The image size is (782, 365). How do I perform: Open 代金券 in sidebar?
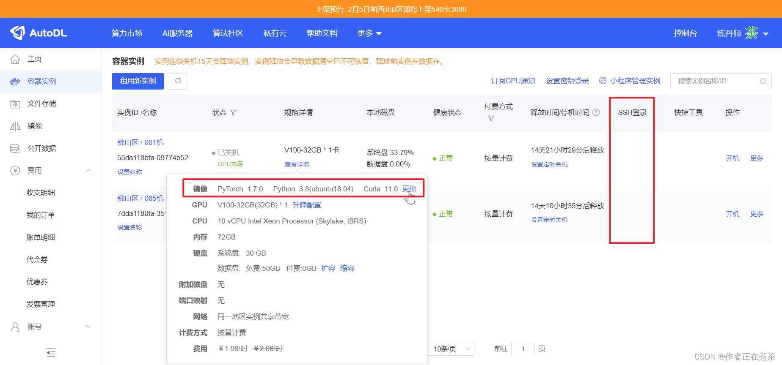pyautogui.click(x=37, y=260)
